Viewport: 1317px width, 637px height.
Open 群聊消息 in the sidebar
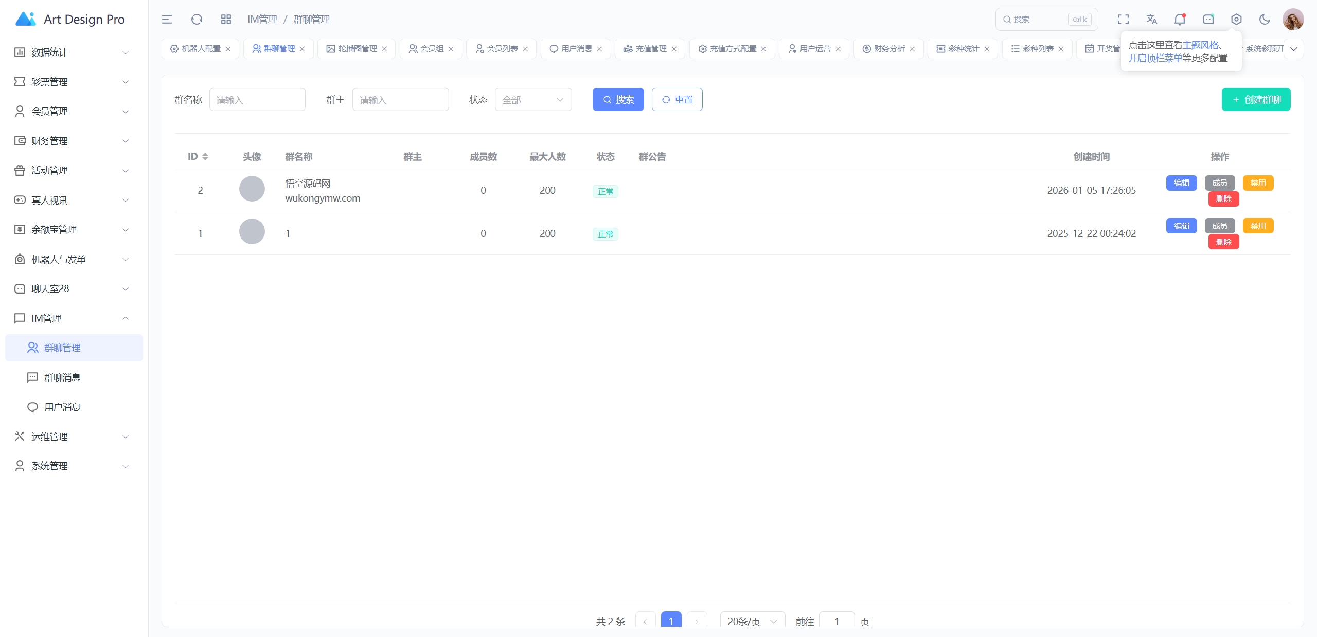(x=62, y=377)
